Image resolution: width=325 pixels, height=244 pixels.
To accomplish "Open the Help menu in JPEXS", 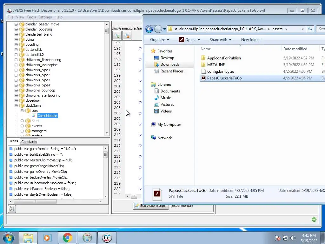I will tap(58, 17).
